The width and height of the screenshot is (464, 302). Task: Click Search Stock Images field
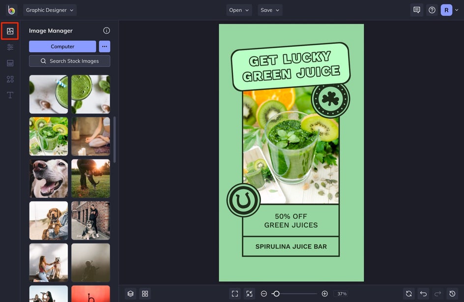(69, 61)
